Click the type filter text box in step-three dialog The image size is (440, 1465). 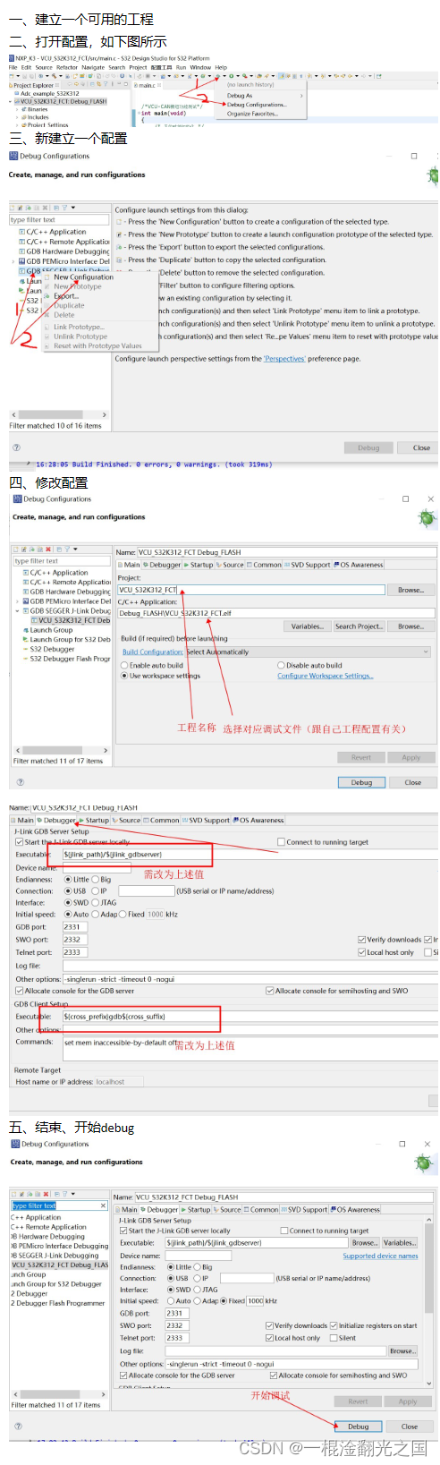pyautogui.click(x=58, y=219)
